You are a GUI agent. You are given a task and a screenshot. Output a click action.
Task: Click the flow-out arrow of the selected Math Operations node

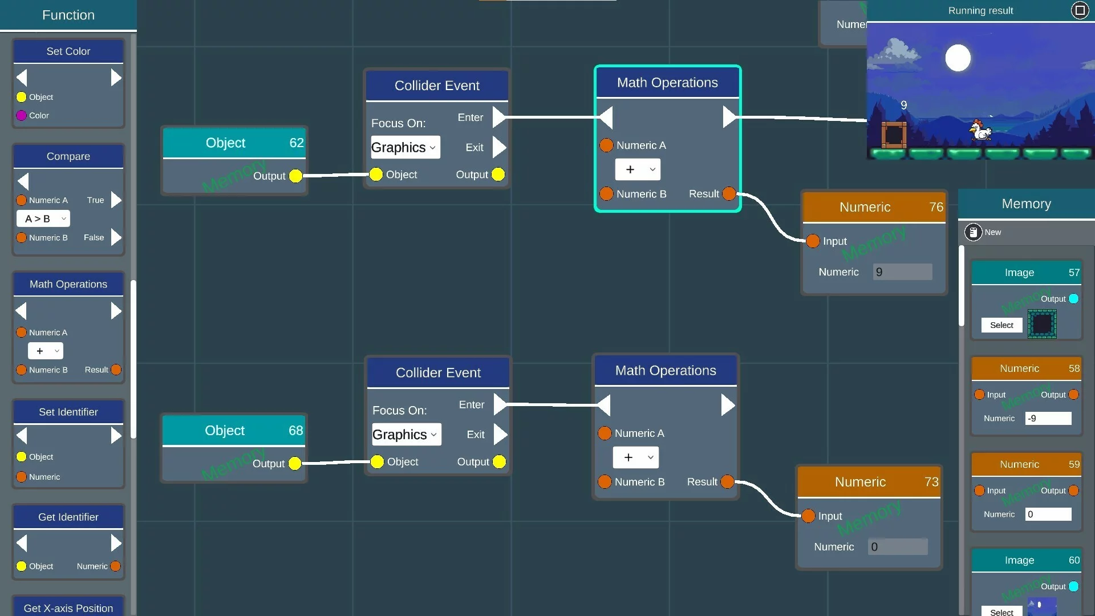[729, 117]
